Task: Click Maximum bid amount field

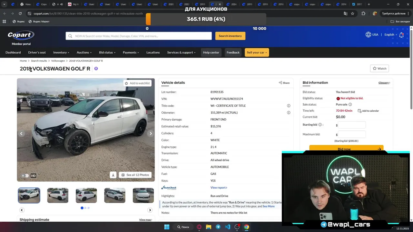Action: click(x=352, y=134)
